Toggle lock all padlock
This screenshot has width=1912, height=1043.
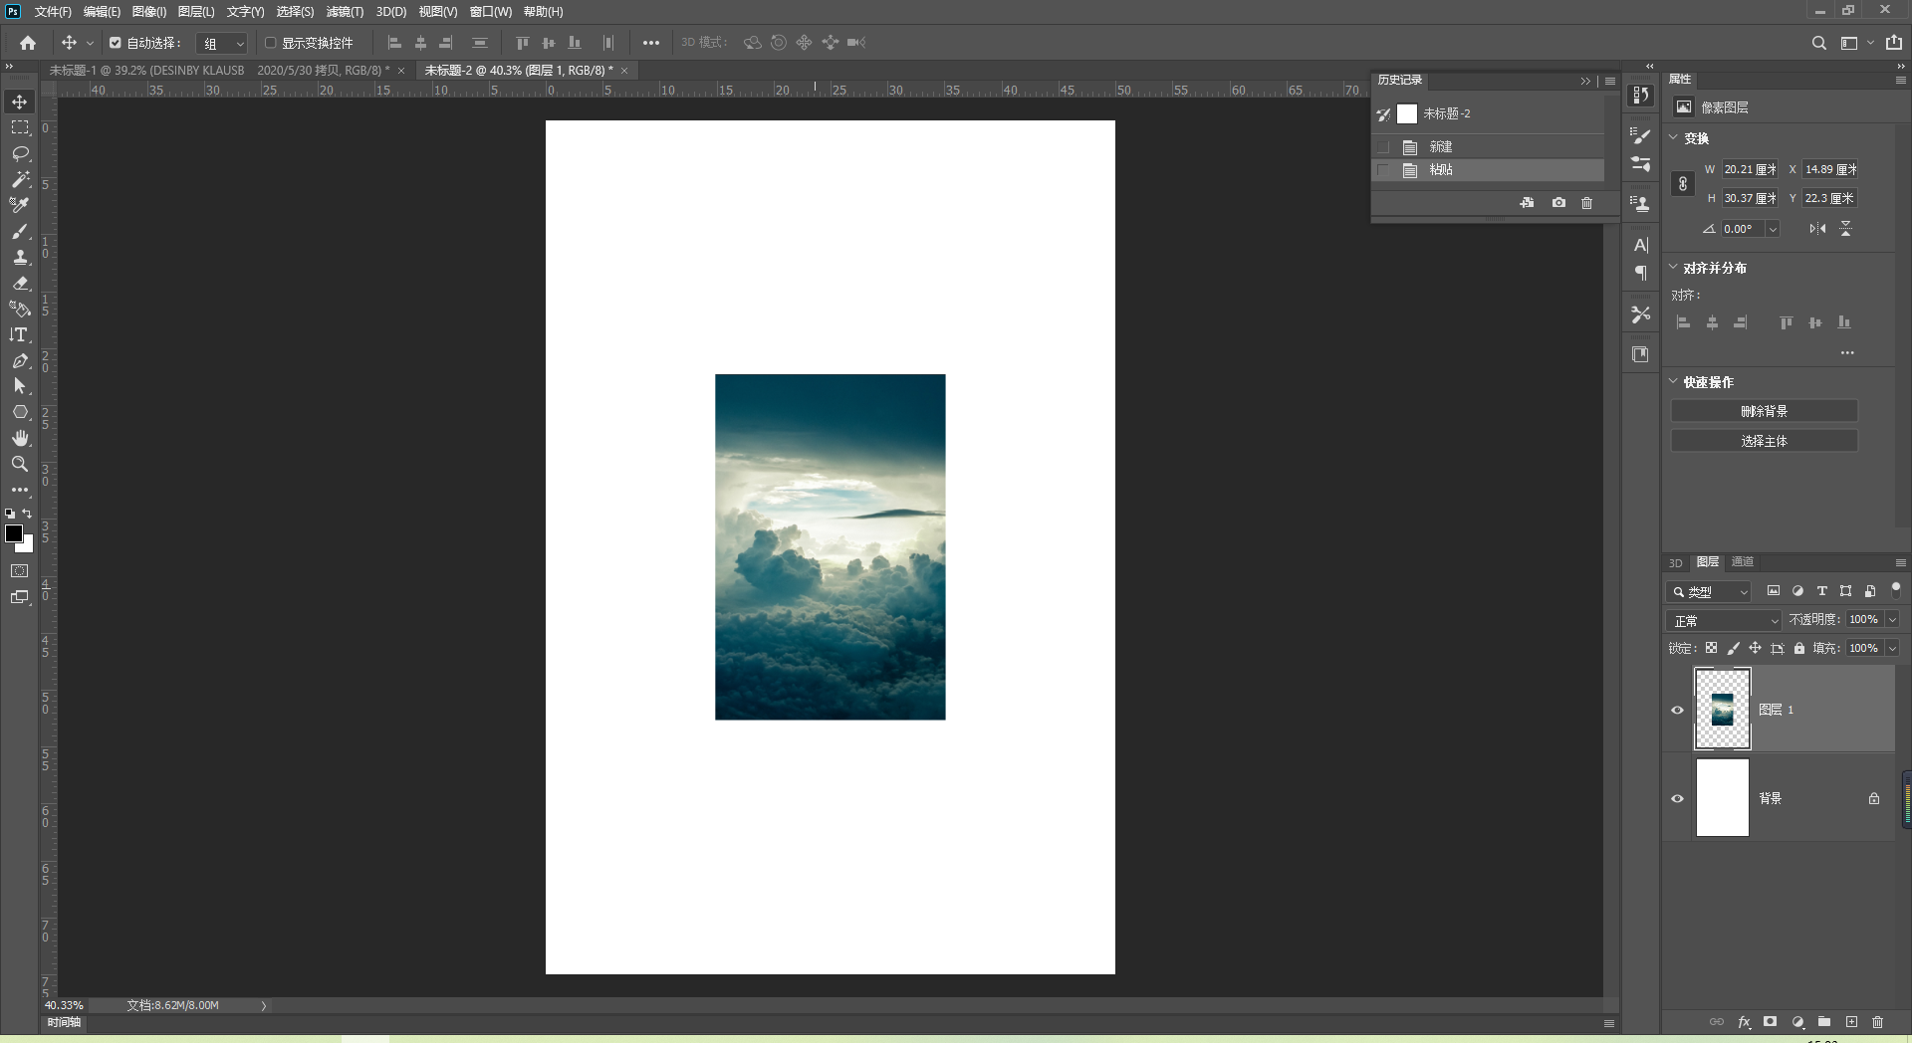[1799, 648]
